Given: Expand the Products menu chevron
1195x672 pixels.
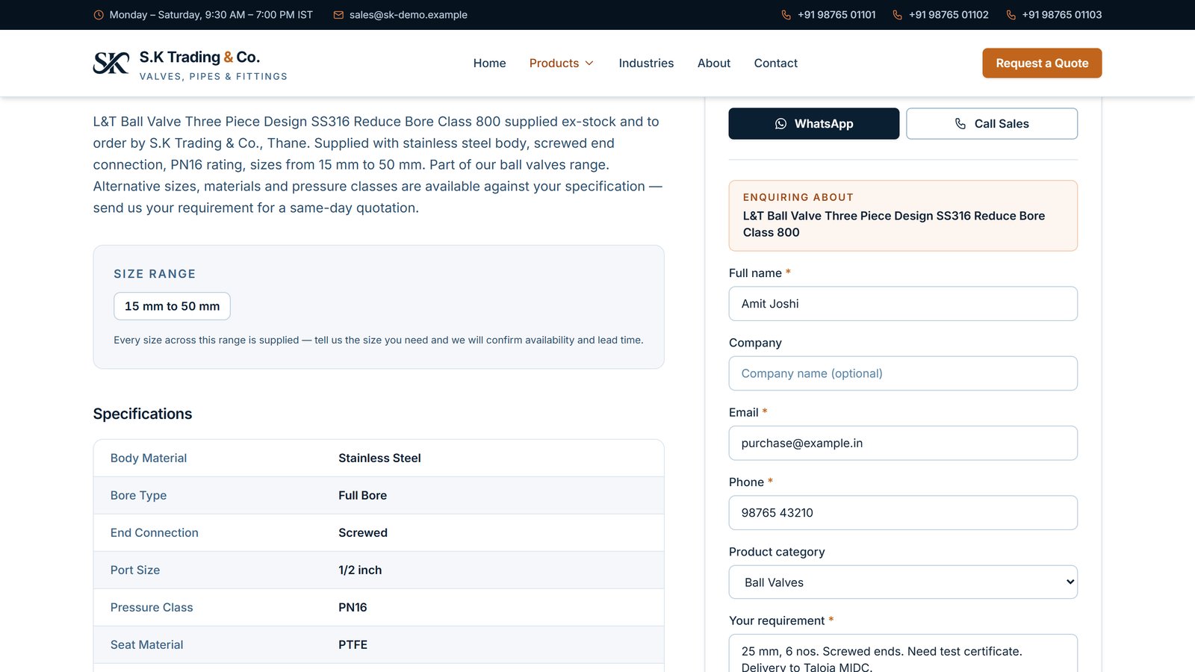Looking at the screenshot, I should click(x=589, y=63).
